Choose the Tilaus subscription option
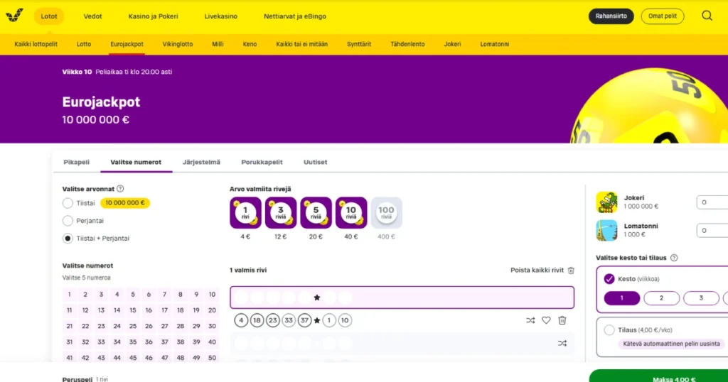 point(609,330)
